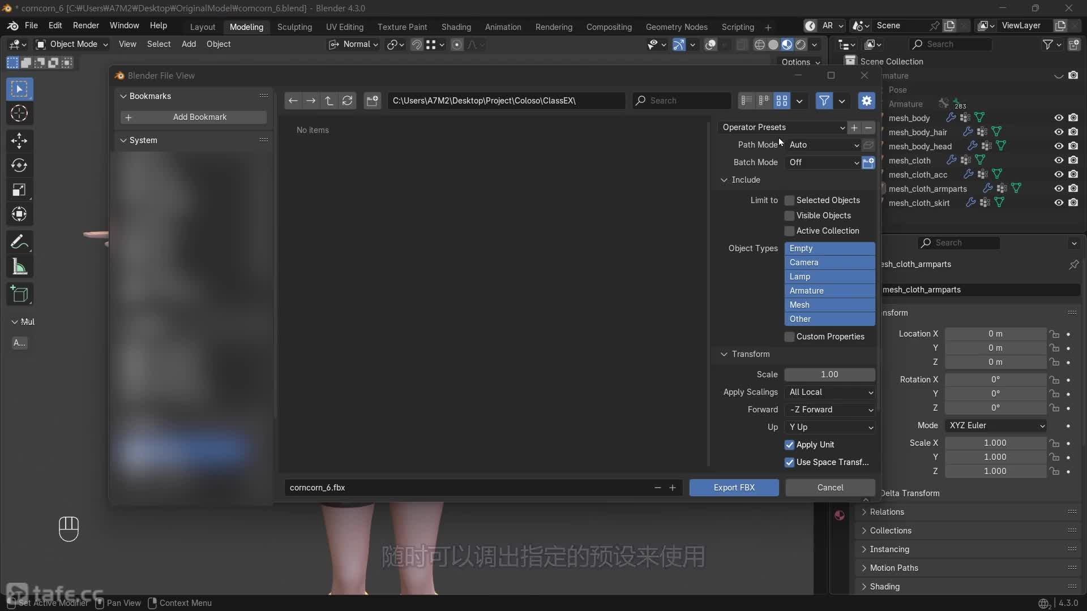Viewport: 1087px width, 611px height.
Task: Select the Move tool in toolbar
Action: coord(19,140)
